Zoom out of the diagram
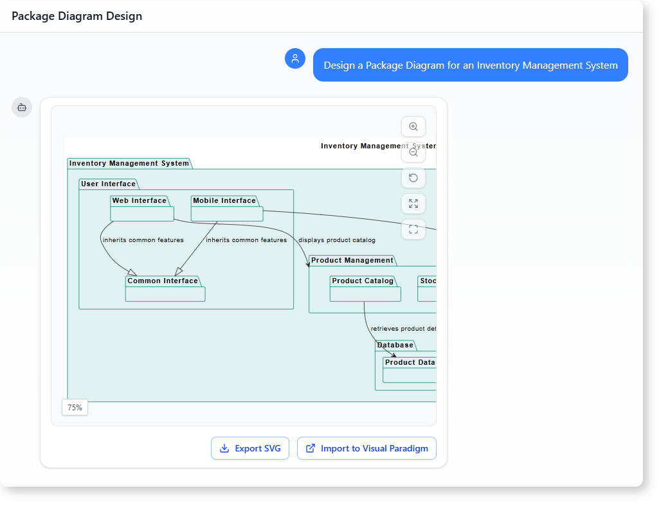This screenshot has height=506, width=661. [x=413, y=153]
